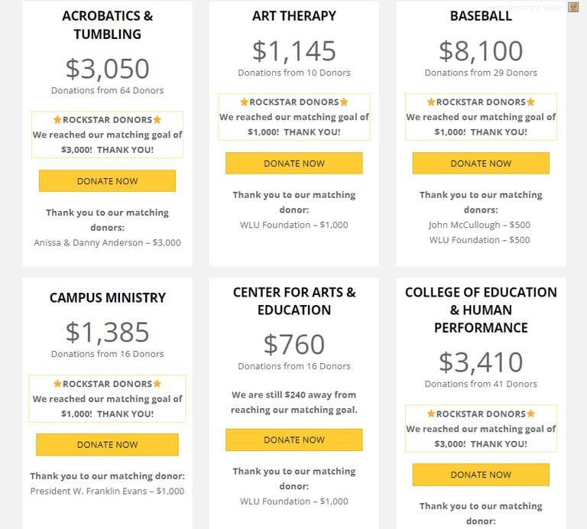Click the Campus Ministry Donate Now button

coord(107,444)
